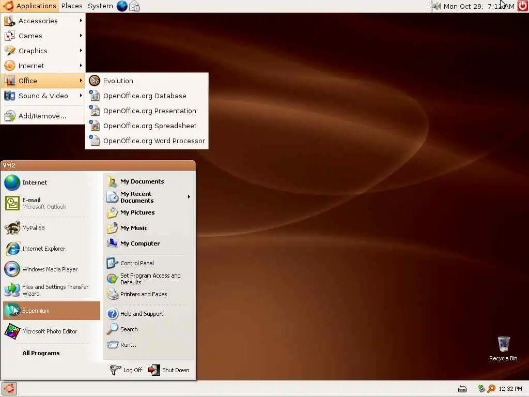Open the Places menu
Image resolution: width=529 pixels, height=397 pixels.
tap(71, 6)
